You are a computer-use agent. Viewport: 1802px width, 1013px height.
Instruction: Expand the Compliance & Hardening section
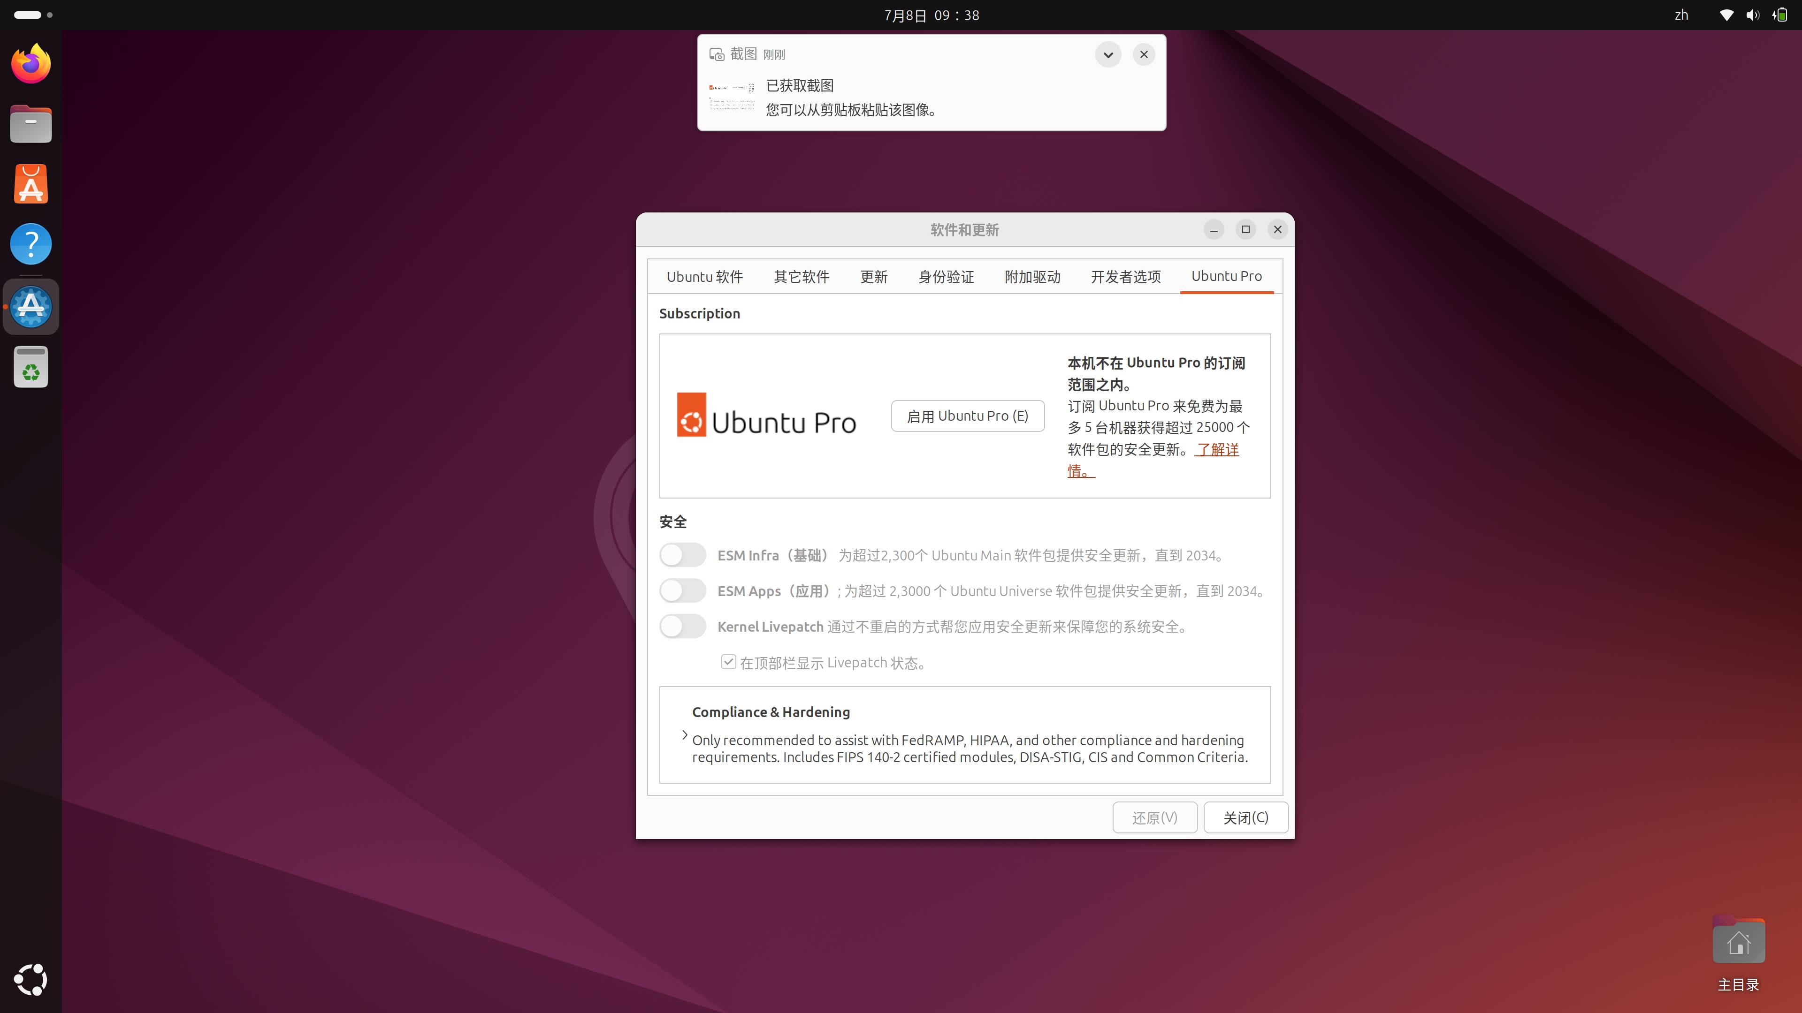pos(684,735)
